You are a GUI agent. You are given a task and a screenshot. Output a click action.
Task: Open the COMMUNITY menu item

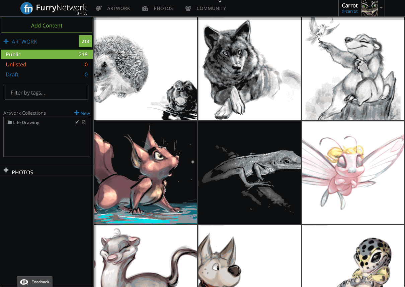211,8
